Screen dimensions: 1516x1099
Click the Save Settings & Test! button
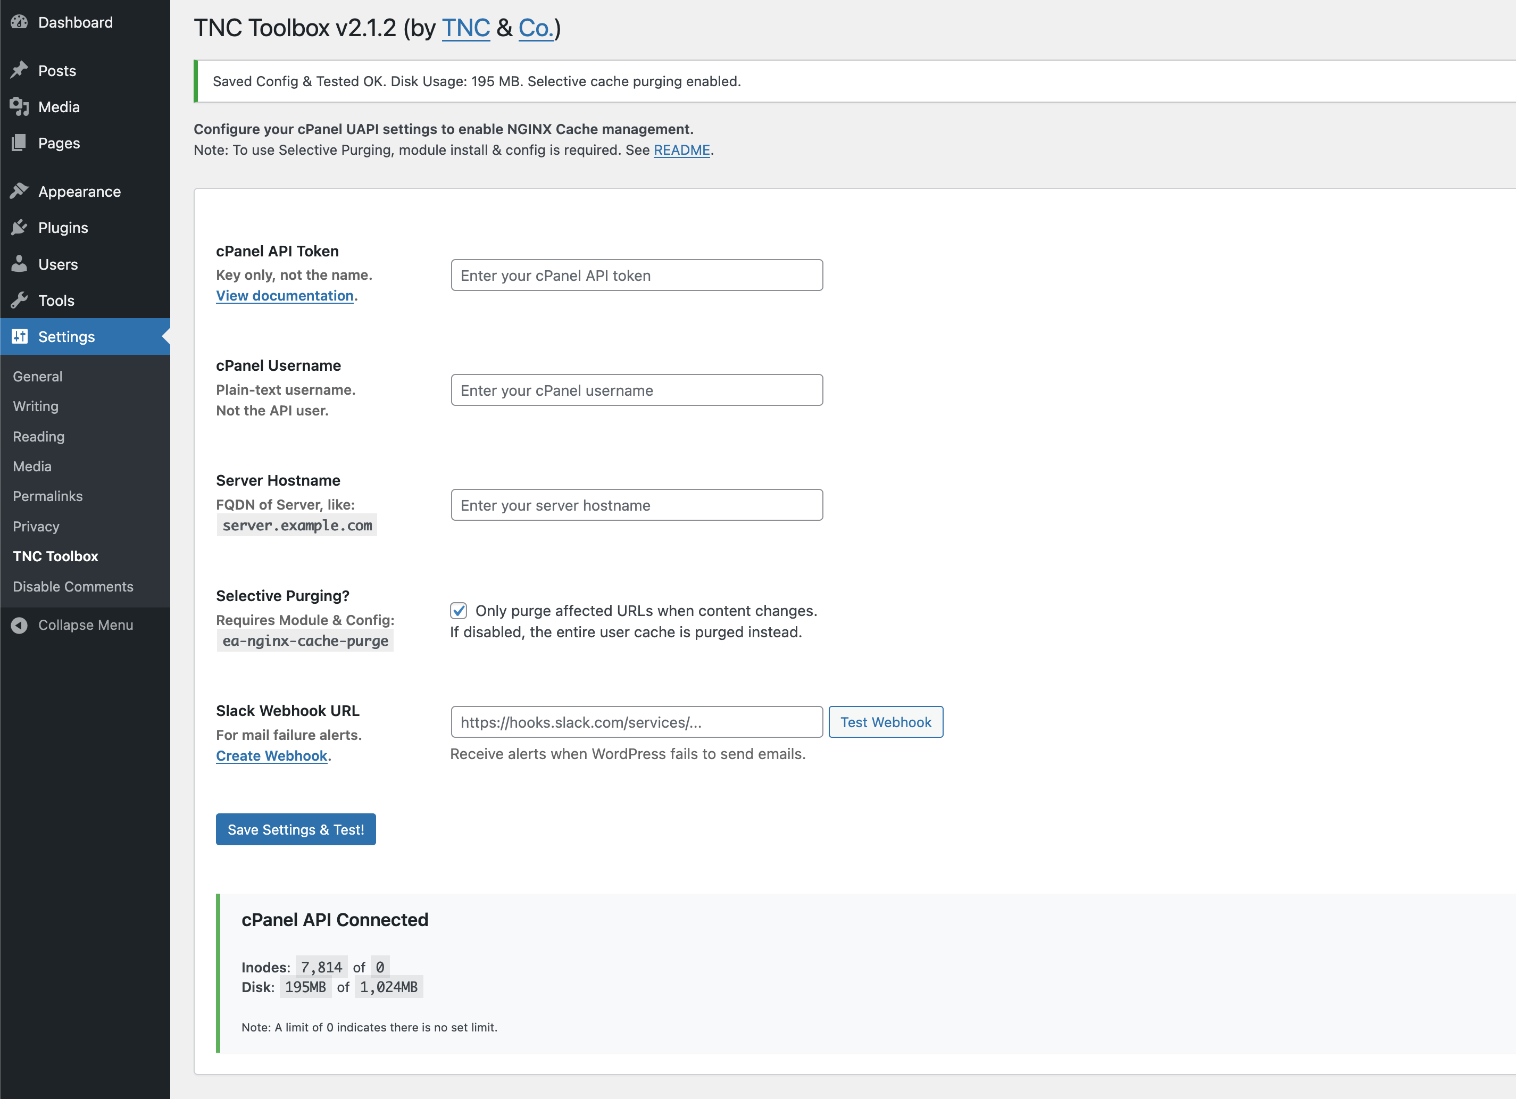pos(295,829)
